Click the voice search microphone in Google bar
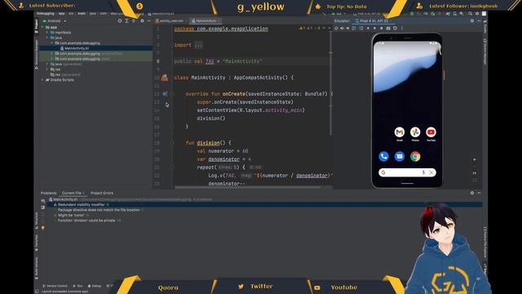Screen dimensions: 522x294 click(x=423, y=172)
